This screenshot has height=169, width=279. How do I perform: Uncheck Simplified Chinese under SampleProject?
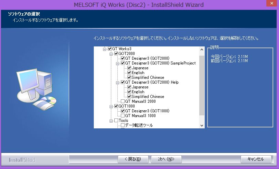point(129,78)
